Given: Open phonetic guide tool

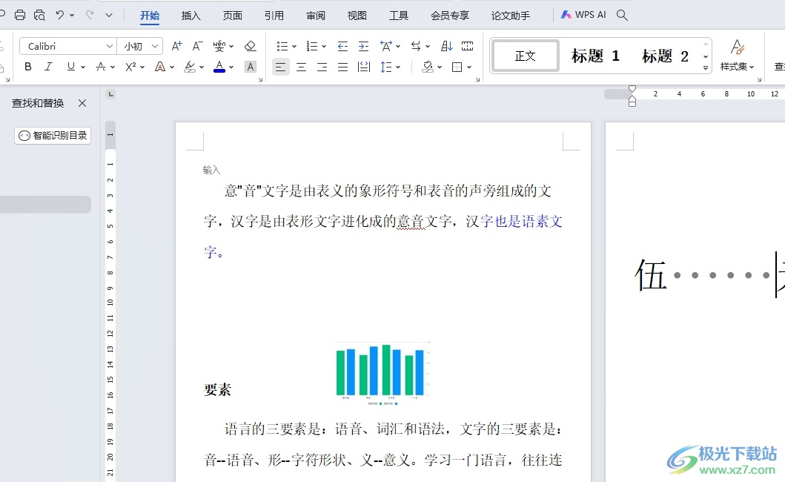Looking at the screenshot, I should tap(219, 46).
